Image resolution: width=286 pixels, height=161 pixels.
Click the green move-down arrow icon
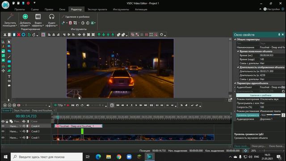103,35
